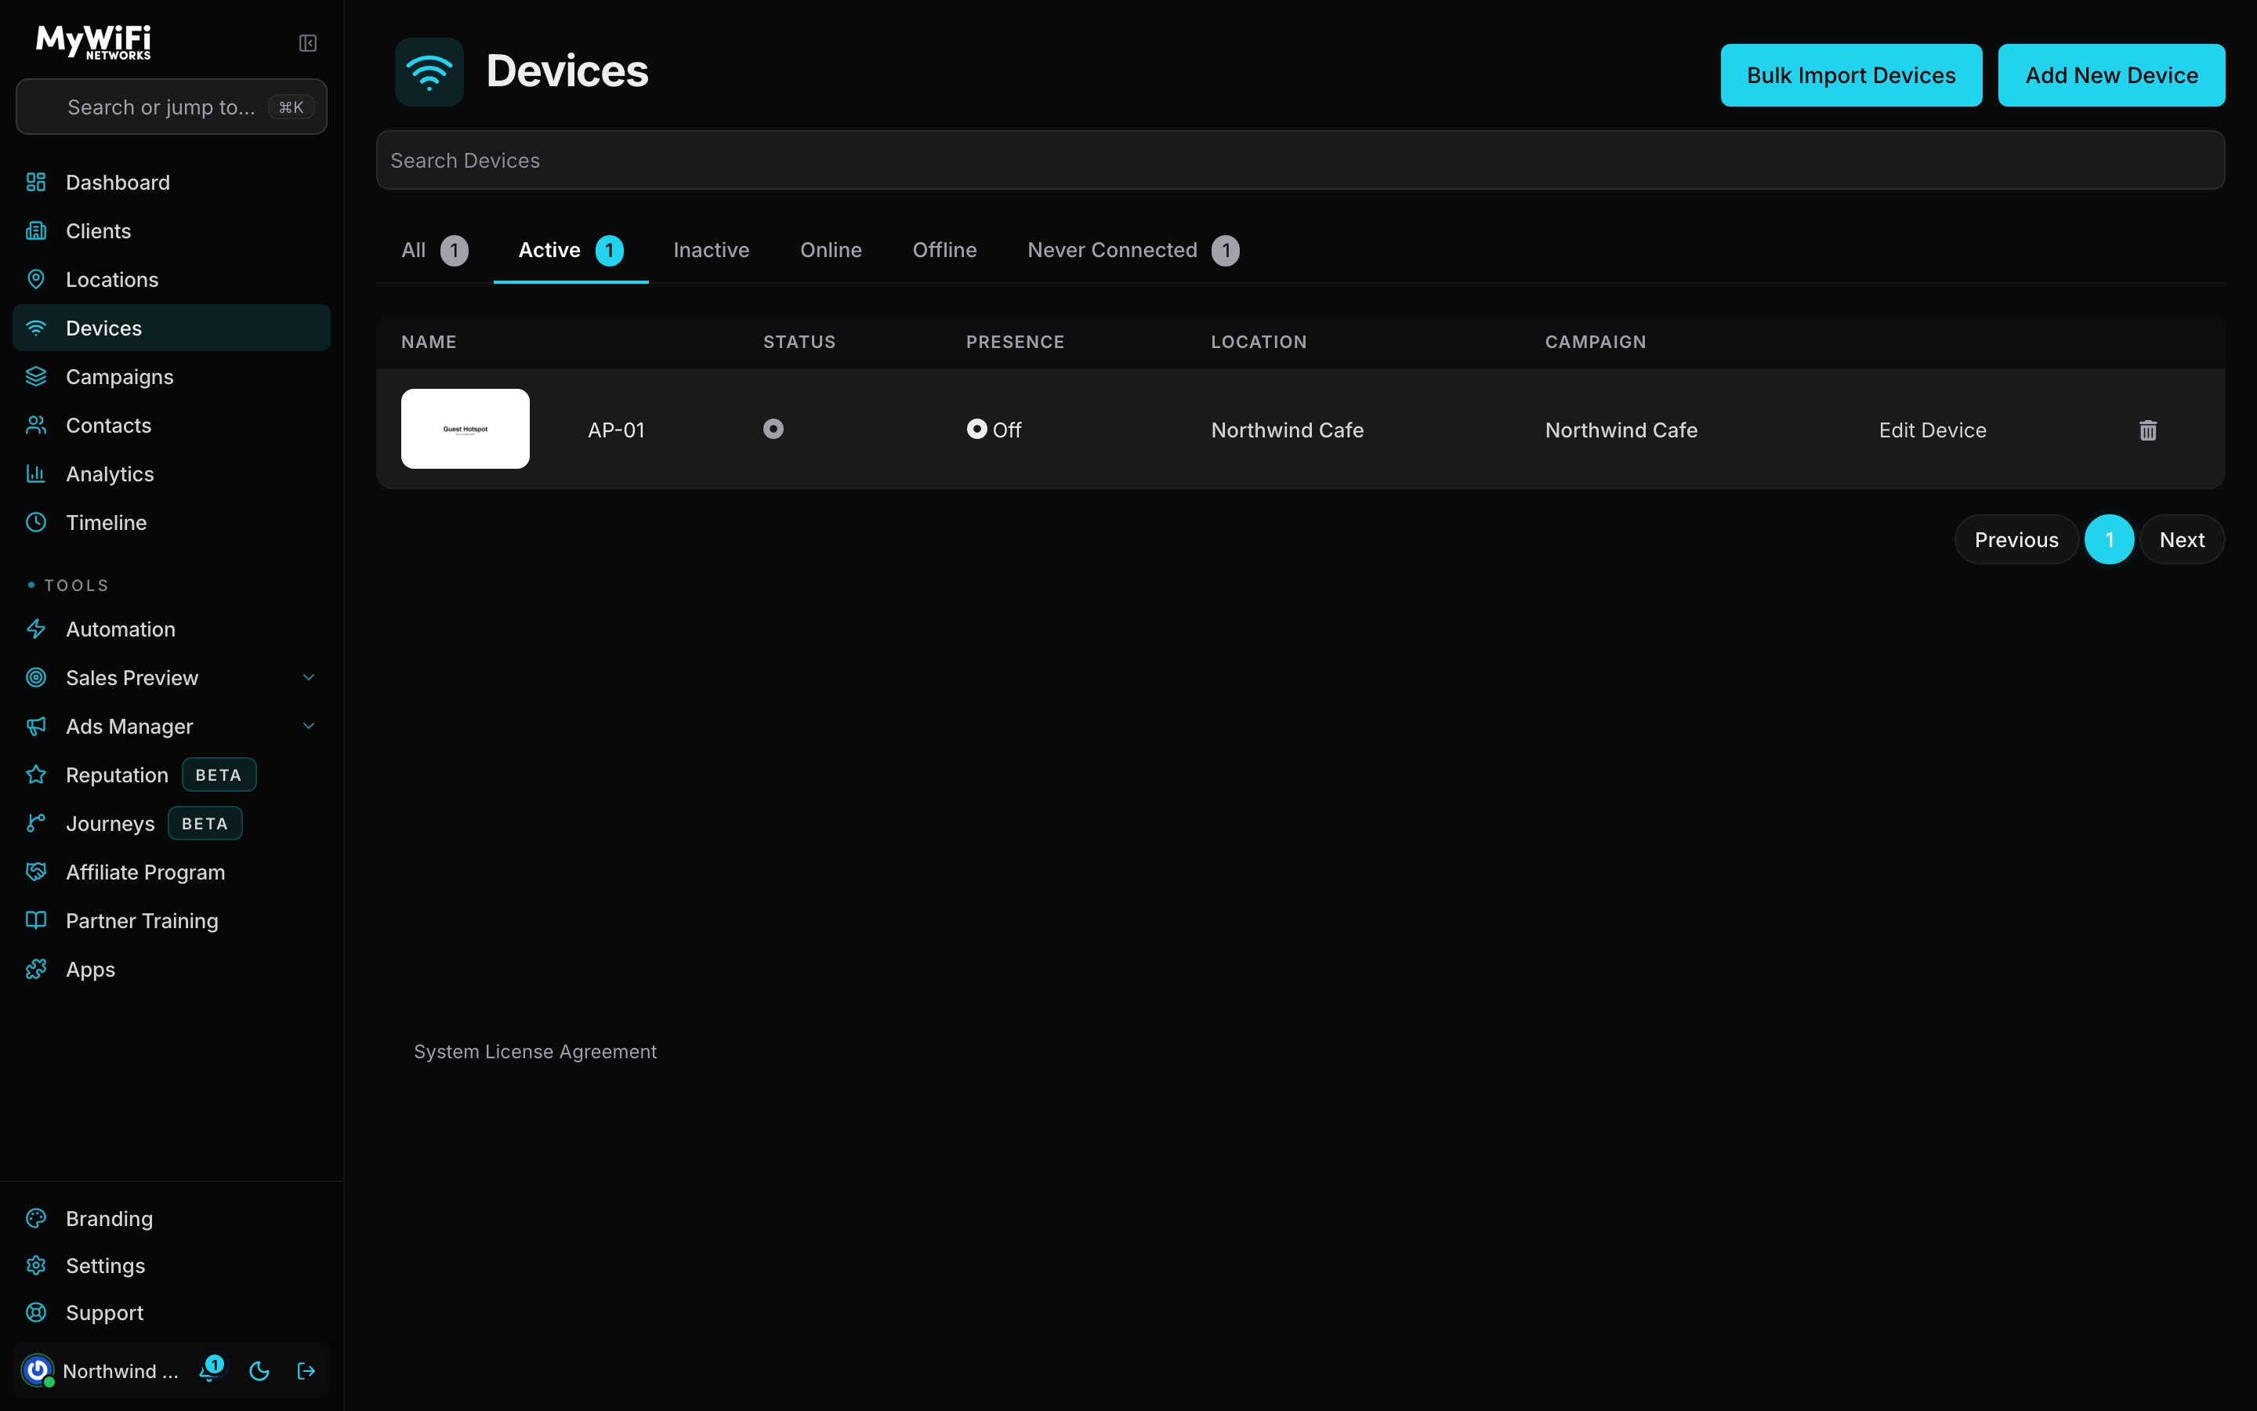Click the Locations pin icon
Viewport: 2257px width, 1411px height.
[35, 279]
